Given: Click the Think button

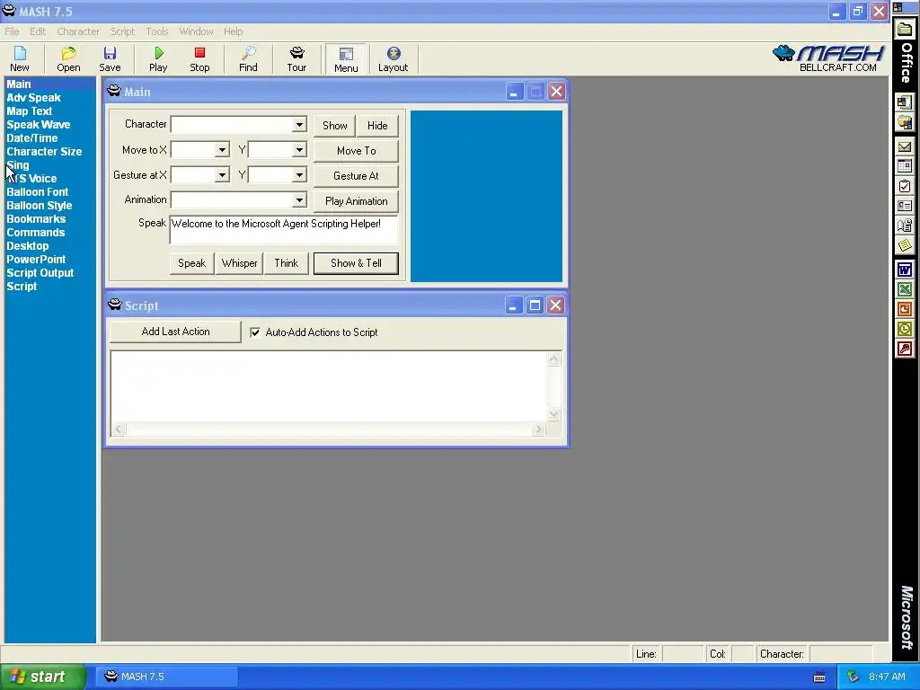Looking at the screenshot, I should tap(287, 263).
